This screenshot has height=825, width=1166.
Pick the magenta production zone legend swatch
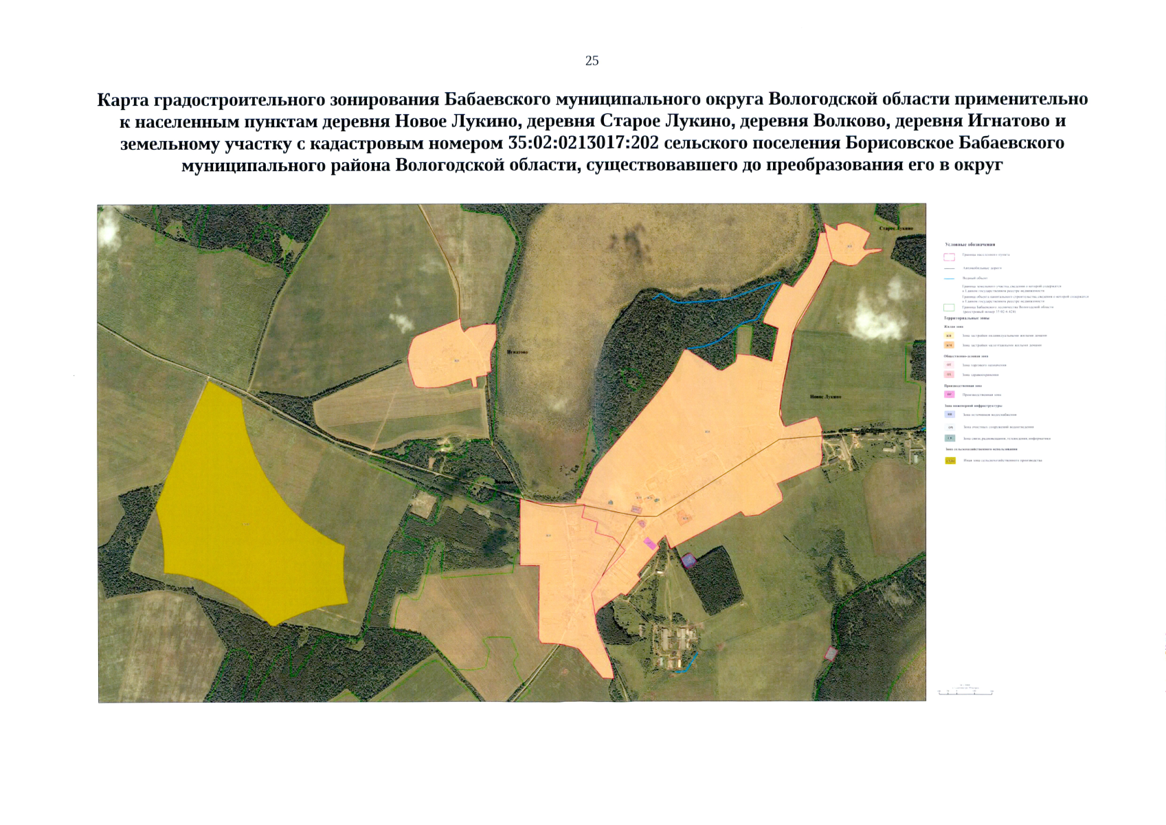click(950, 395)
